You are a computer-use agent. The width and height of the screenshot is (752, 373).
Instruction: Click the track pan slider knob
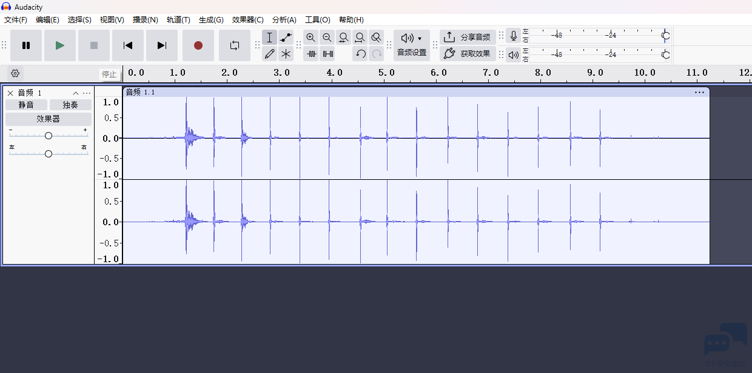[x=49, y=154]
